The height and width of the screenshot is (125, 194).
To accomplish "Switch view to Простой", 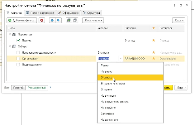I will (x=18, y=88).
